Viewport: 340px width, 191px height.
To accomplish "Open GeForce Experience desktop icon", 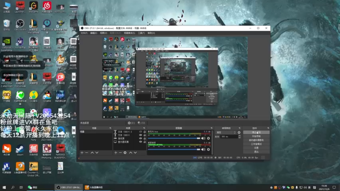I will click(6, 45).
